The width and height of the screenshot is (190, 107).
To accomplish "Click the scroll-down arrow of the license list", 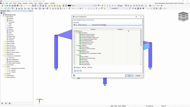I will [141, 64].
